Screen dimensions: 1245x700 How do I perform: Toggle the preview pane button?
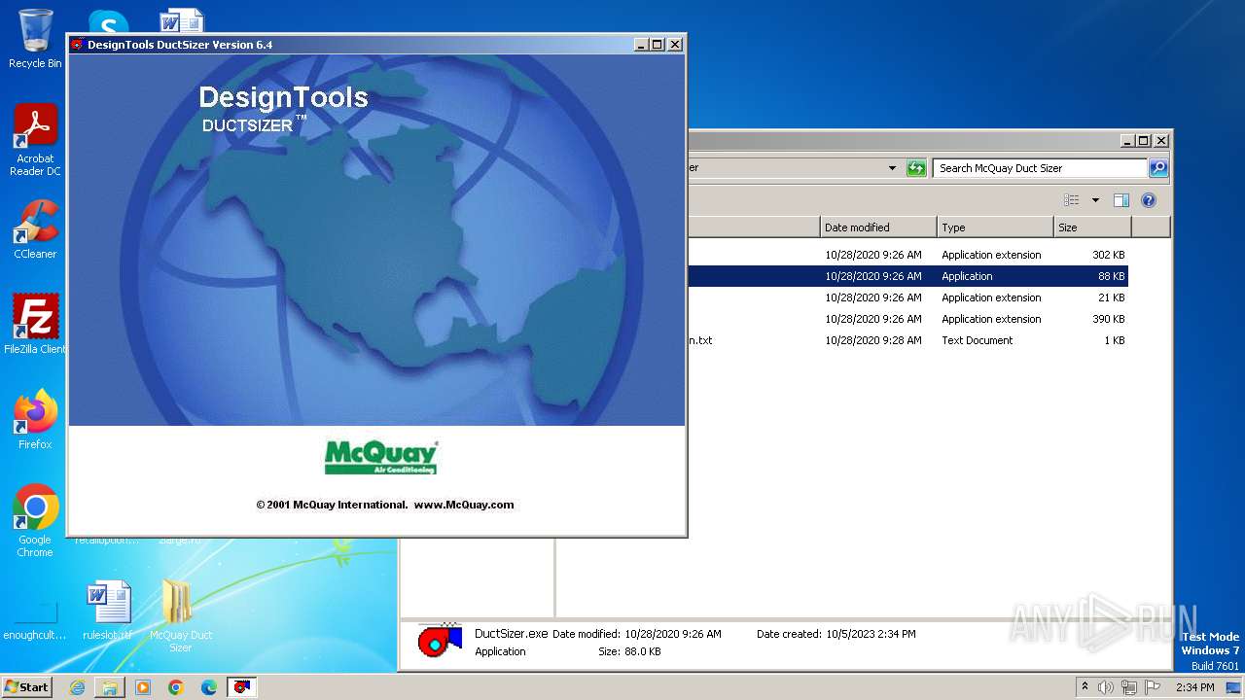coord(1120,200)
